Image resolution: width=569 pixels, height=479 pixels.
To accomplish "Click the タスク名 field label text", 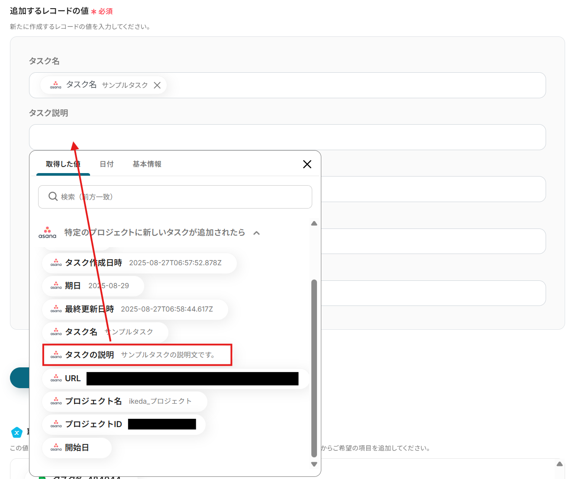I will tap(44, 61).
